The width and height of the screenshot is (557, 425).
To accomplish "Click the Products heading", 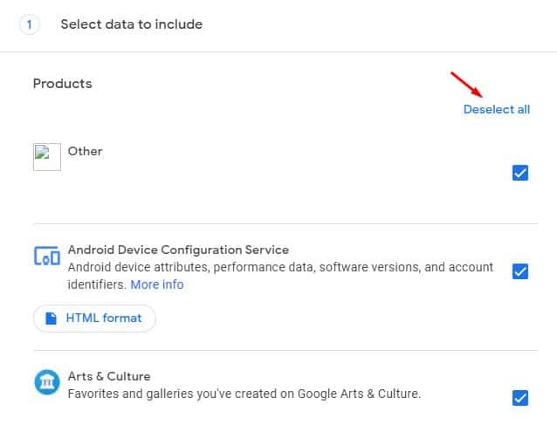I will click(x=63, y=84).
